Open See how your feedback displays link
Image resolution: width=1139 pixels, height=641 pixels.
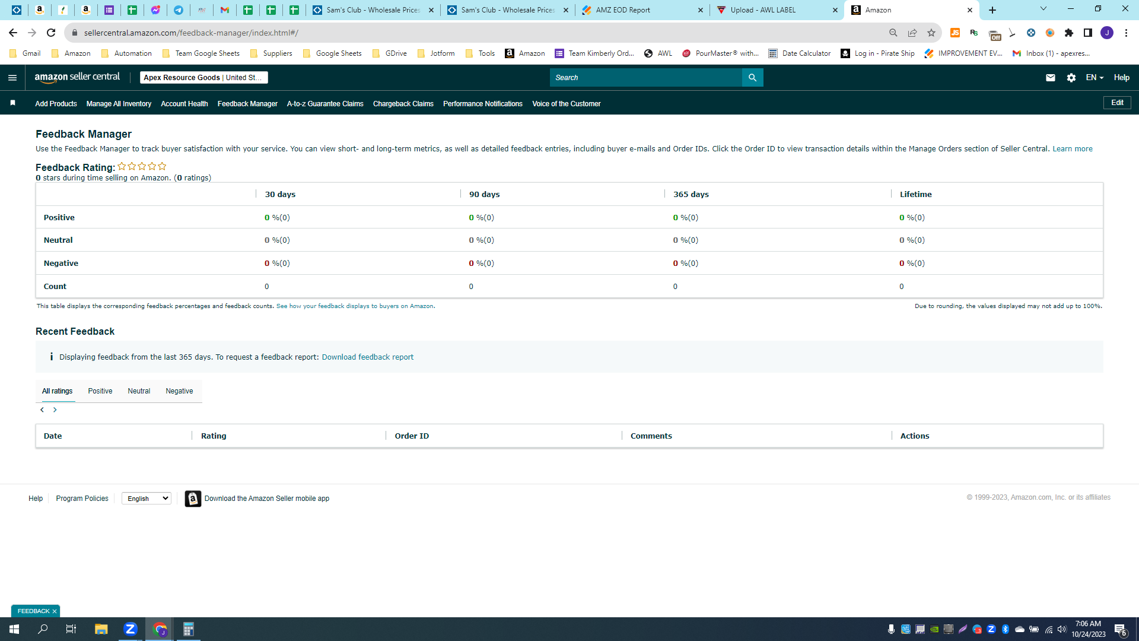tap(355, 306)
